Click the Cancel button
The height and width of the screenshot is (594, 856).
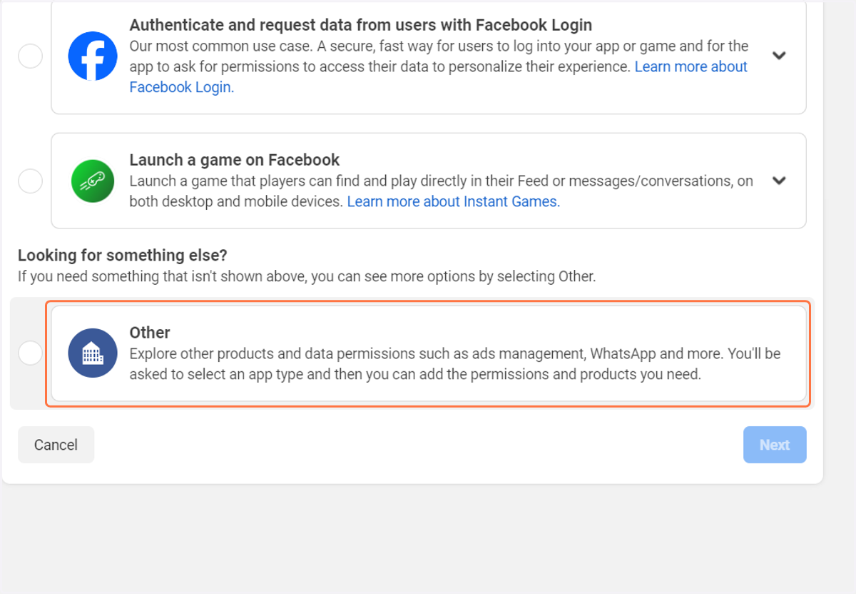(x=56, y=445)
